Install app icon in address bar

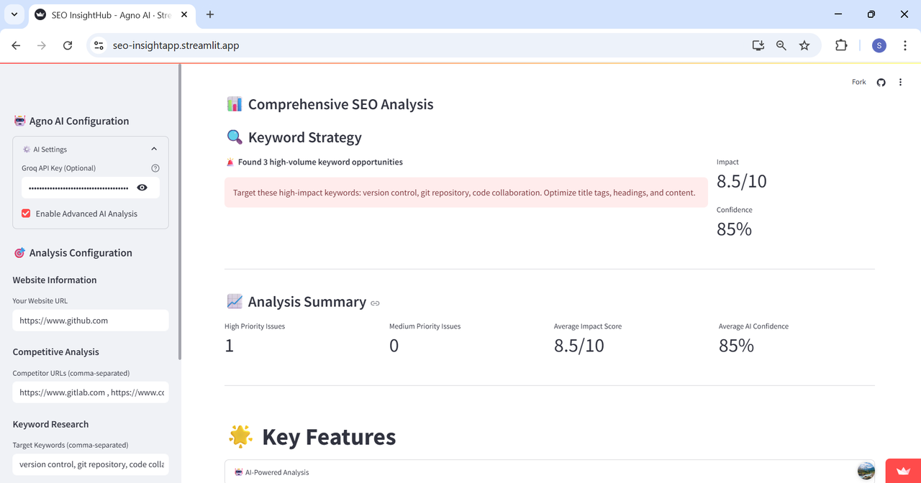[758, 45]
